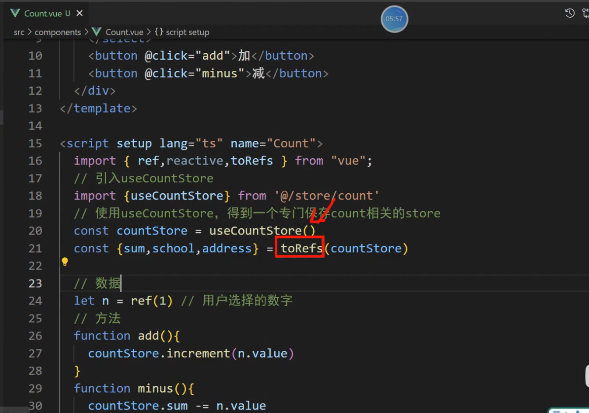The image size is (589, 413).
Task: Click 'function add()' declaration on line 26
Action: pyautogui.click(x=123, y=336)
